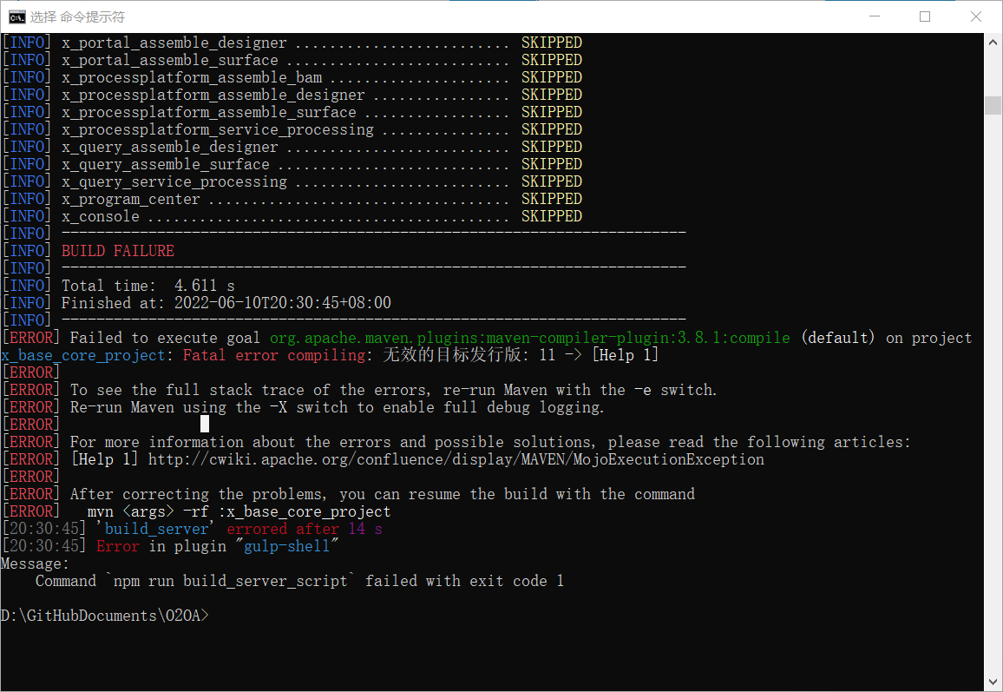The width and height of the screenshot is (1003, 692).
Task: Click the D:\GitHubDocuments\O2OA> prompt
Action: point(104,616)
